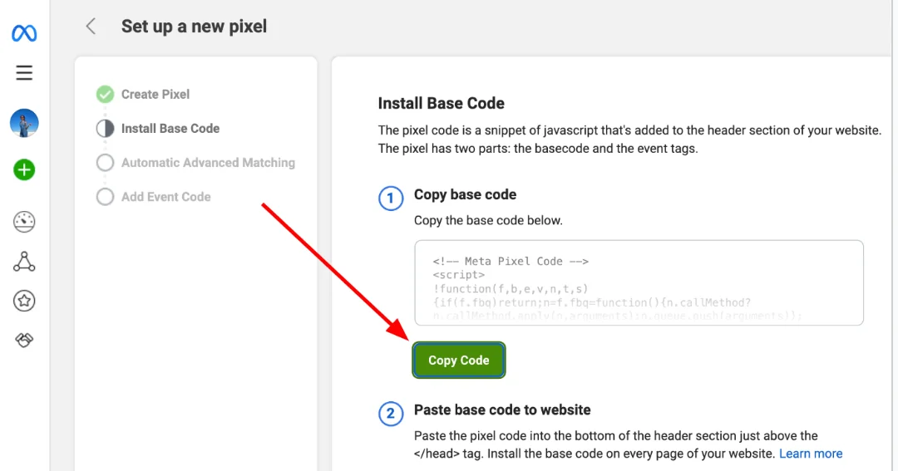Click inside the Meta Pixel code box
This screenshot has width=898, height=471.
639,282
